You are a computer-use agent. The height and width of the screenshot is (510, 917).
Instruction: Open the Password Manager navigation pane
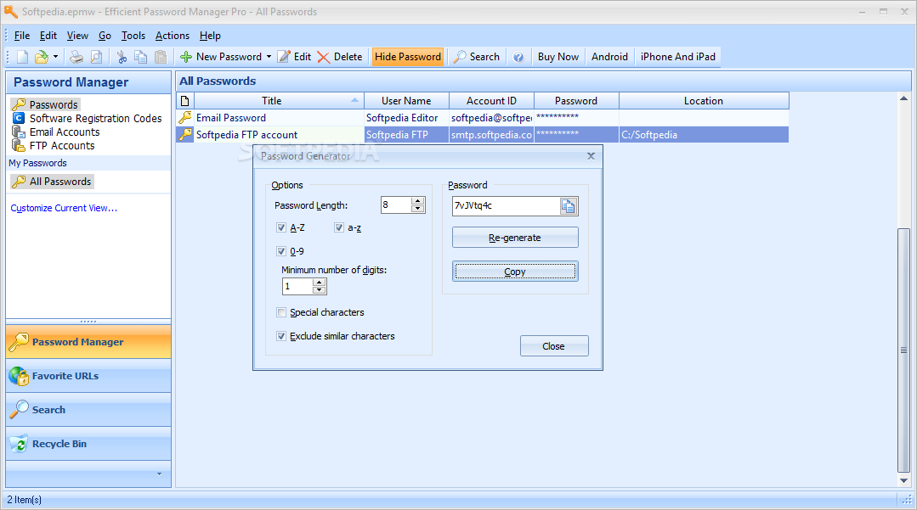[x=88, y=342]
